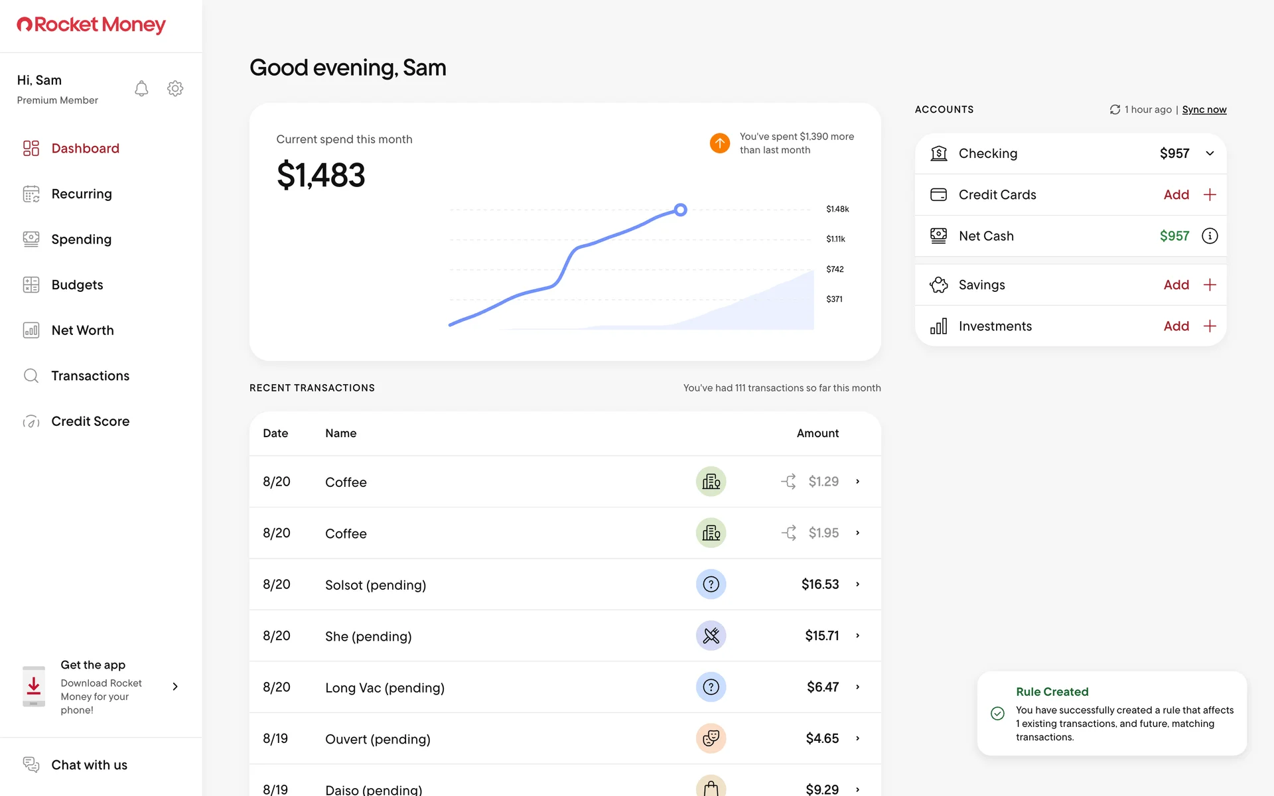Open the notifications bell icon
Viewport: 1274px width, 796px height.
[141, 89]
